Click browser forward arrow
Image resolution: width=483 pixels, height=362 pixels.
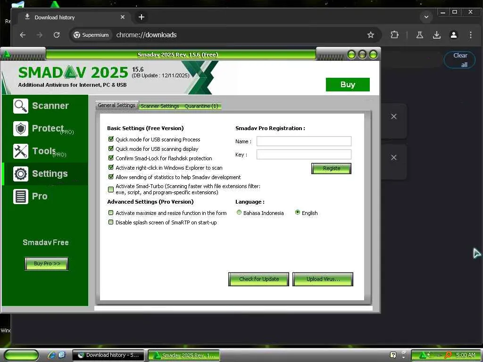[40, 35]
